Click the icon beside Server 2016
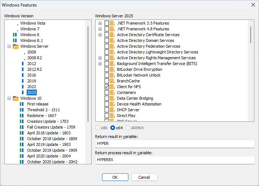The height and width of the screenshot is (186, 259). 23,75
